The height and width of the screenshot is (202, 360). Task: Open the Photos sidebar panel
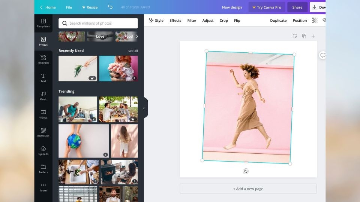point(43,41)
